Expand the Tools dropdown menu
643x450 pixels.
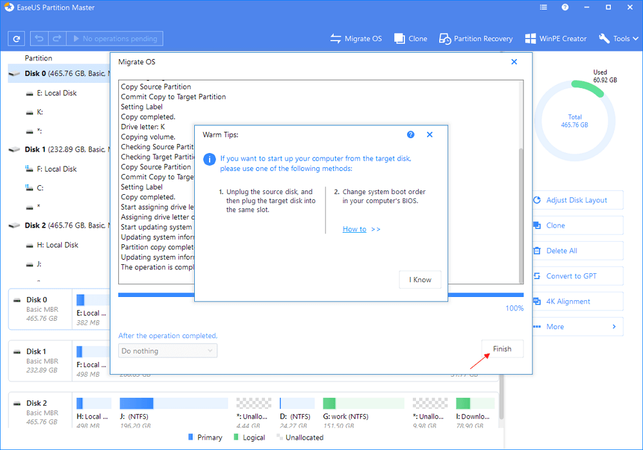(619, 39)
